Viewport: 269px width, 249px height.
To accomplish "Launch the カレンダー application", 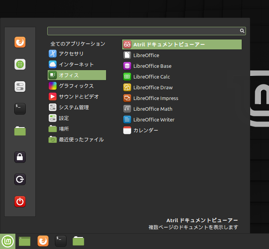I will click(182, 130).
